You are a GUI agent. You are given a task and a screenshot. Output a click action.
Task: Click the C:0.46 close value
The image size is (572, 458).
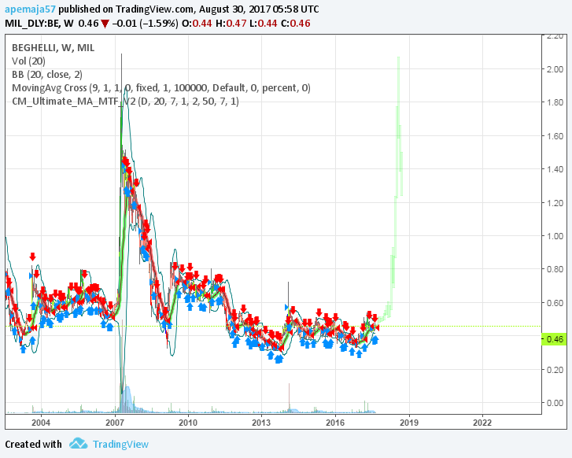(296, 24)
